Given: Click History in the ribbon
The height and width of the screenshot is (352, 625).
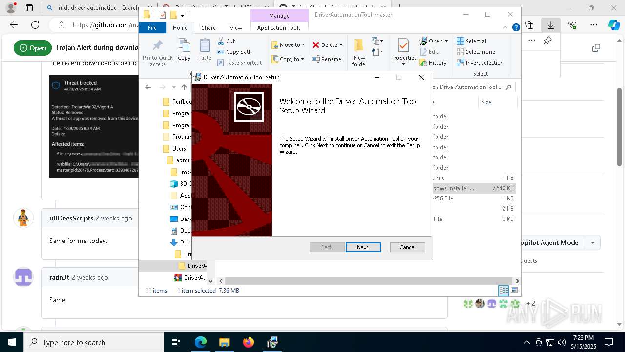Looking at the screenshot, I should pos(434,63).
